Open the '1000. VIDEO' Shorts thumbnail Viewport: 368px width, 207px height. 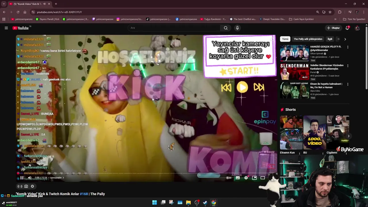pyautogui.click(x=315, y=133)
